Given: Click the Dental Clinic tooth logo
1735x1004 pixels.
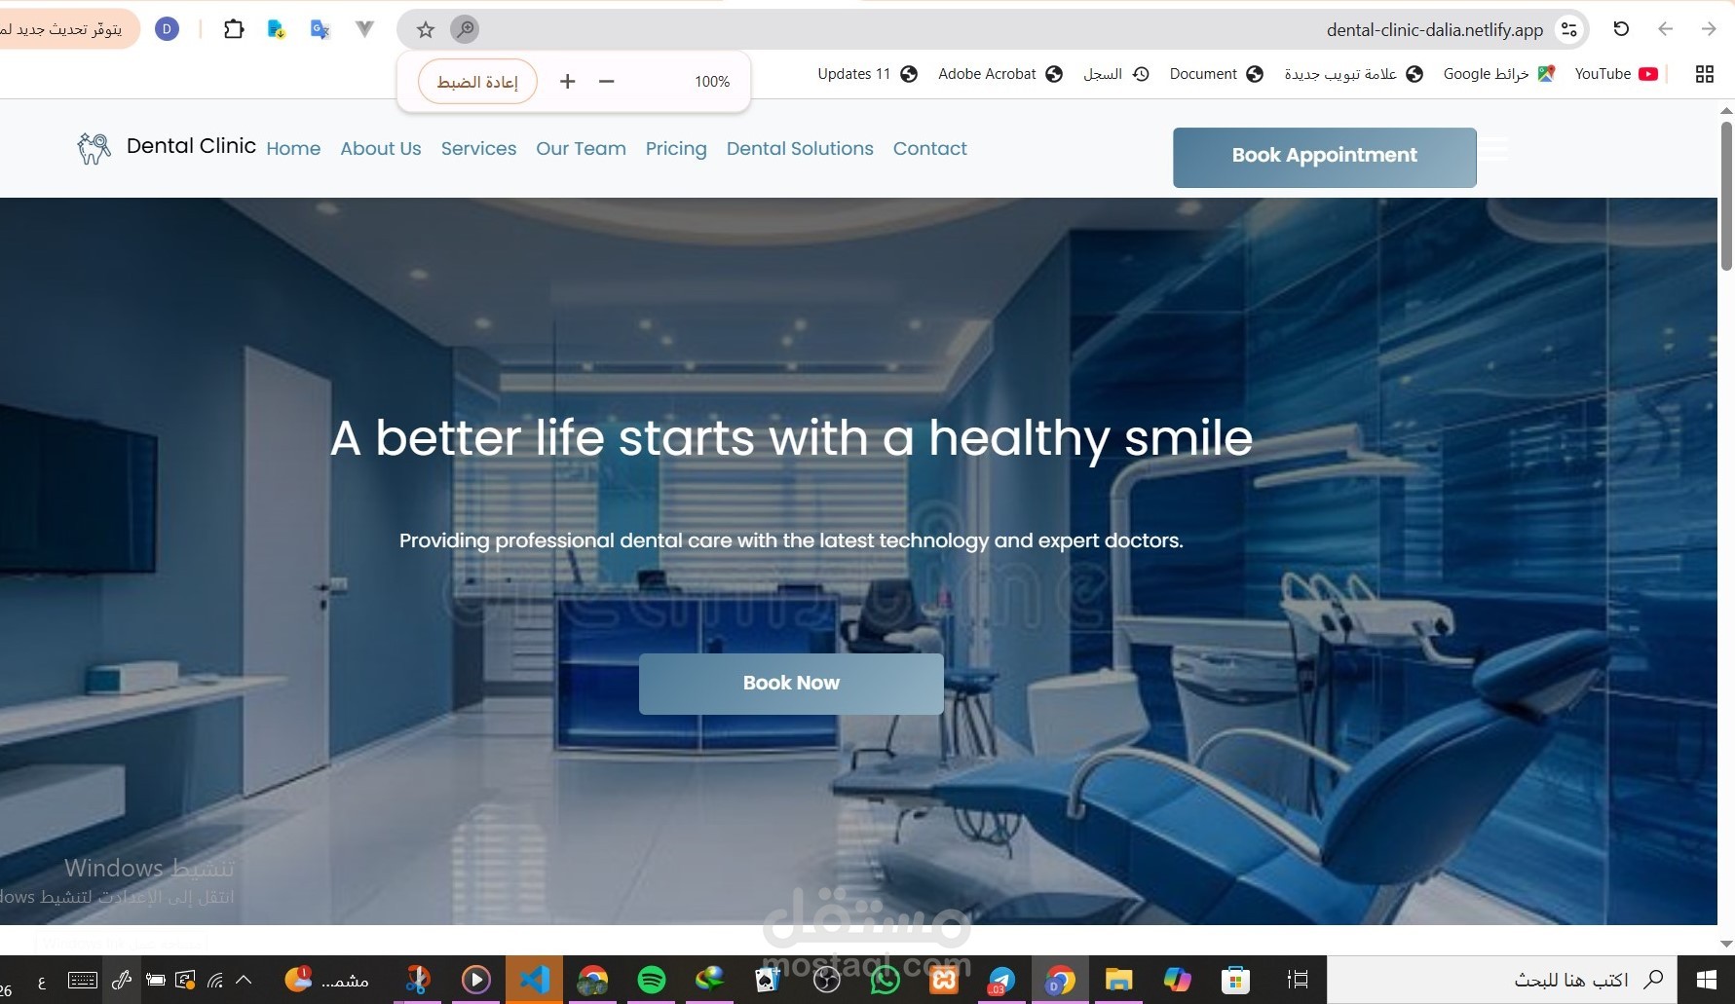Looking at the screenshot, I should [x=94, y=147].
